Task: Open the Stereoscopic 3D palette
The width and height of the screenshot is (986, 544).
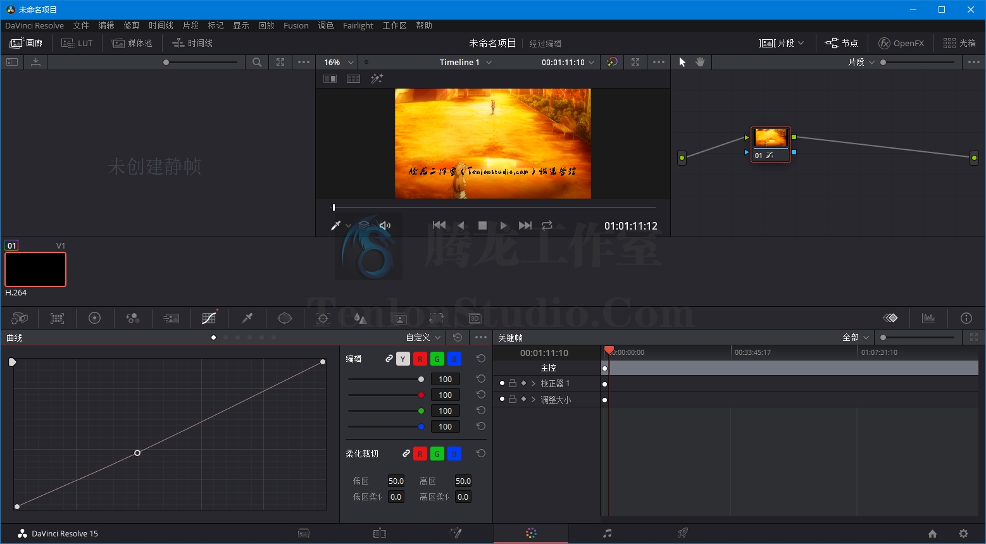Action: coord(475,318)
